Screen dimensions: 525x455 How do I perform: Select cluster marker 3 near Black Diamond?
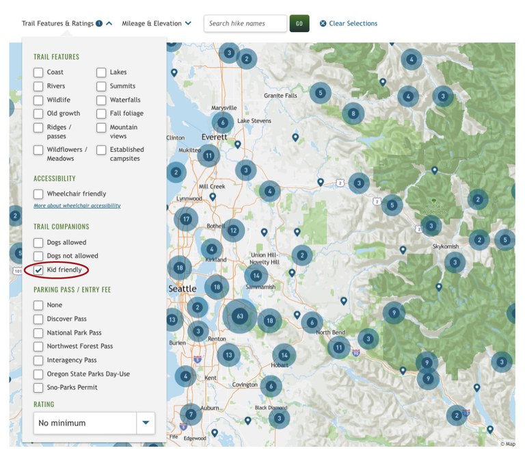click(279, 418)
